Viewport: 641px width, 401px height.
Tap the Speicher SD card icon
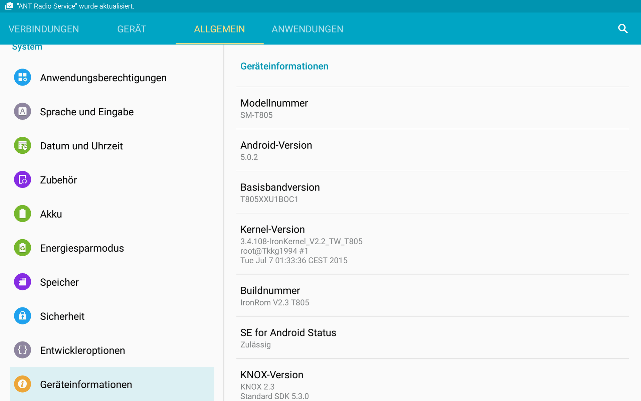tap(22, 282)
